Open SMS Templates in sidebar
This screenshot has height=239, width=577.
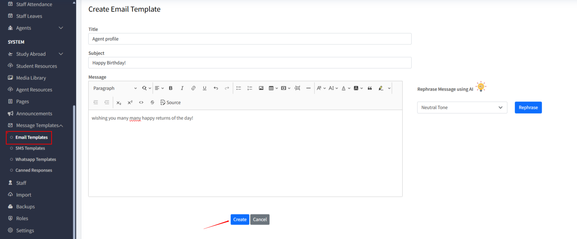(x=30, y=148)
